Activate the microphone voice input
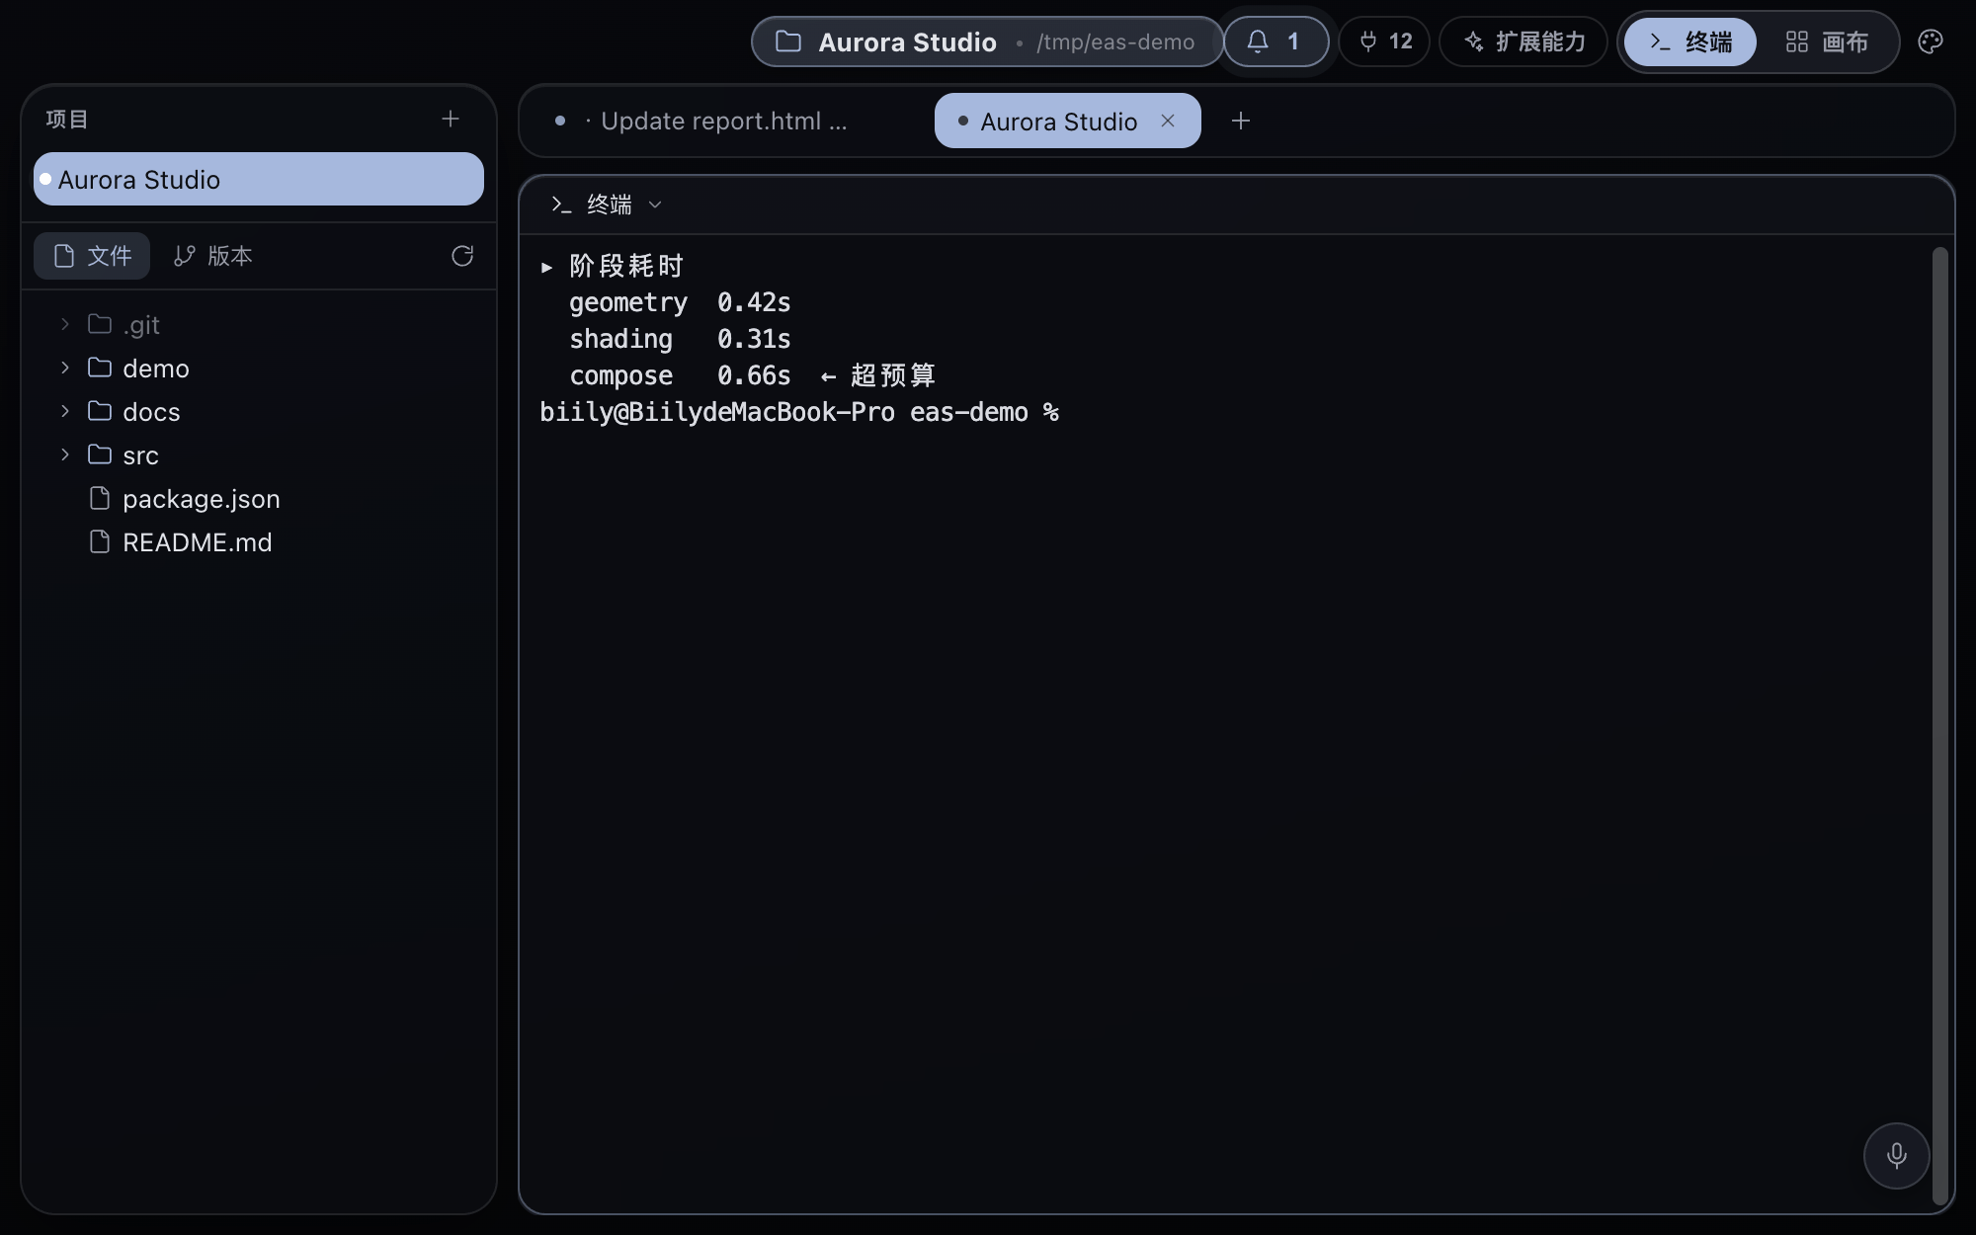 pyautogui.click(x=1896, y=1155)
